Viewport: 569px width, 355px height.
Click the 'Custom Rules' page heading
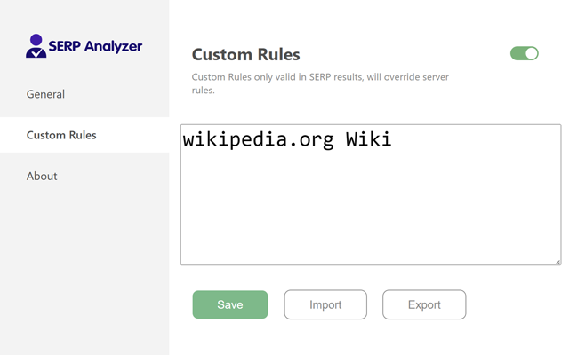pos(245,55)
